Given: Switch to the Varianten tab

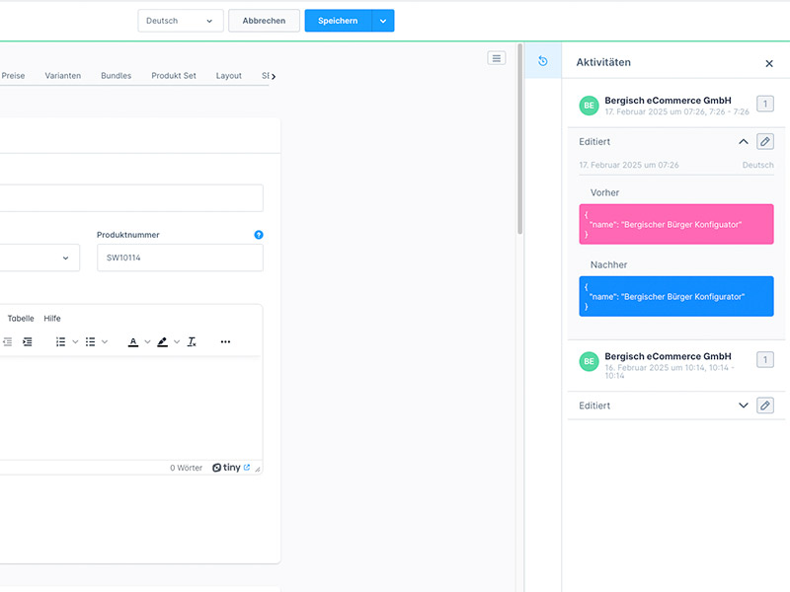Looking at the screenshot, I should (63, 76).
